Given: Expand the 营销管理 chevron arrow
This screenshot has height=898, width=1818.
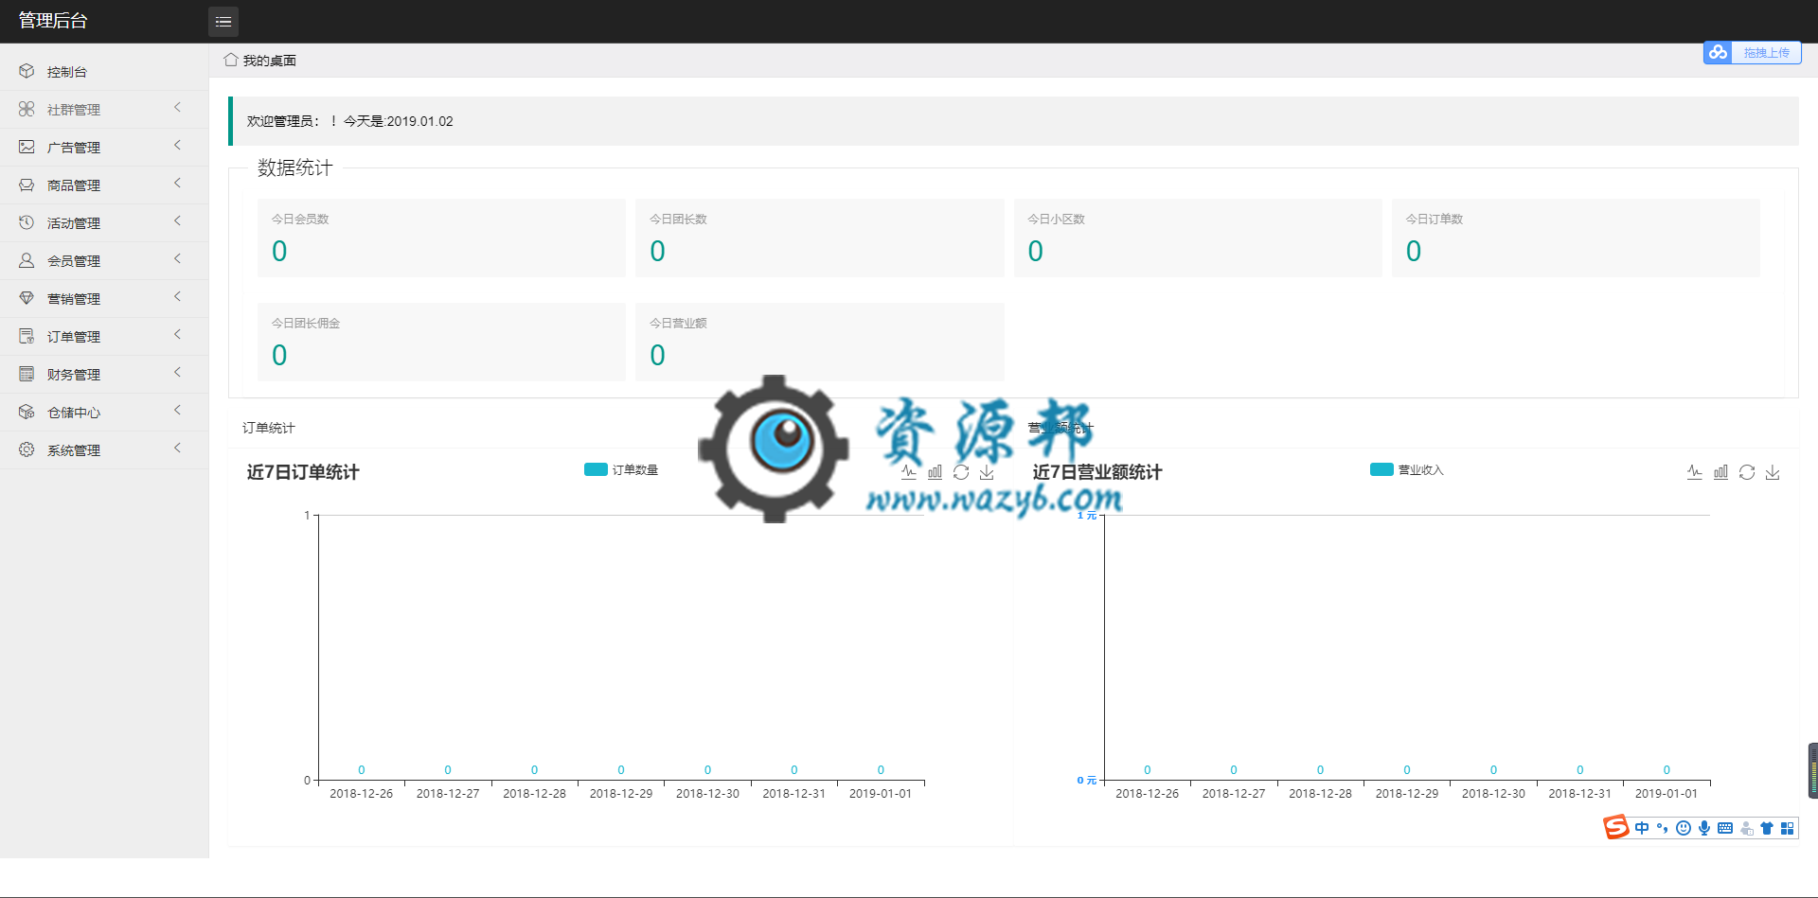Looking at the screenshot, I should click(x=177, y=297).
